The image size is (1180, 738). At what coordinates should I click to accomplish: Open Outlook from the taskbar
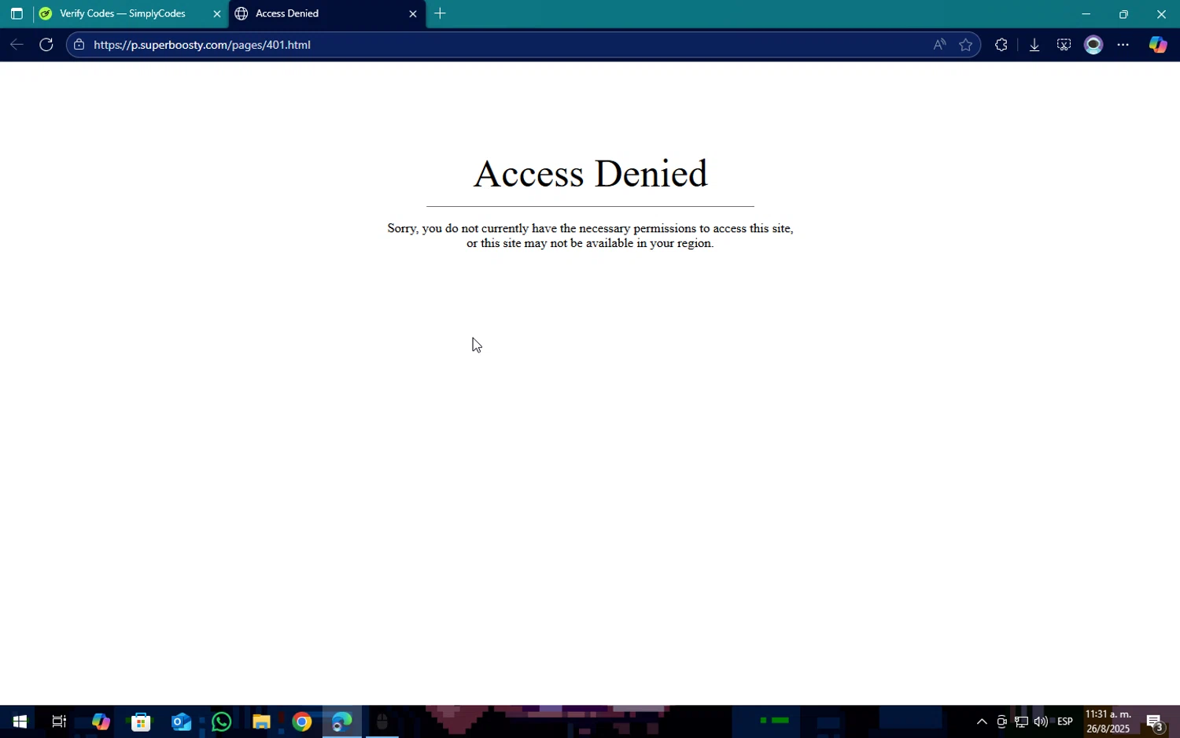coord(182,721)
